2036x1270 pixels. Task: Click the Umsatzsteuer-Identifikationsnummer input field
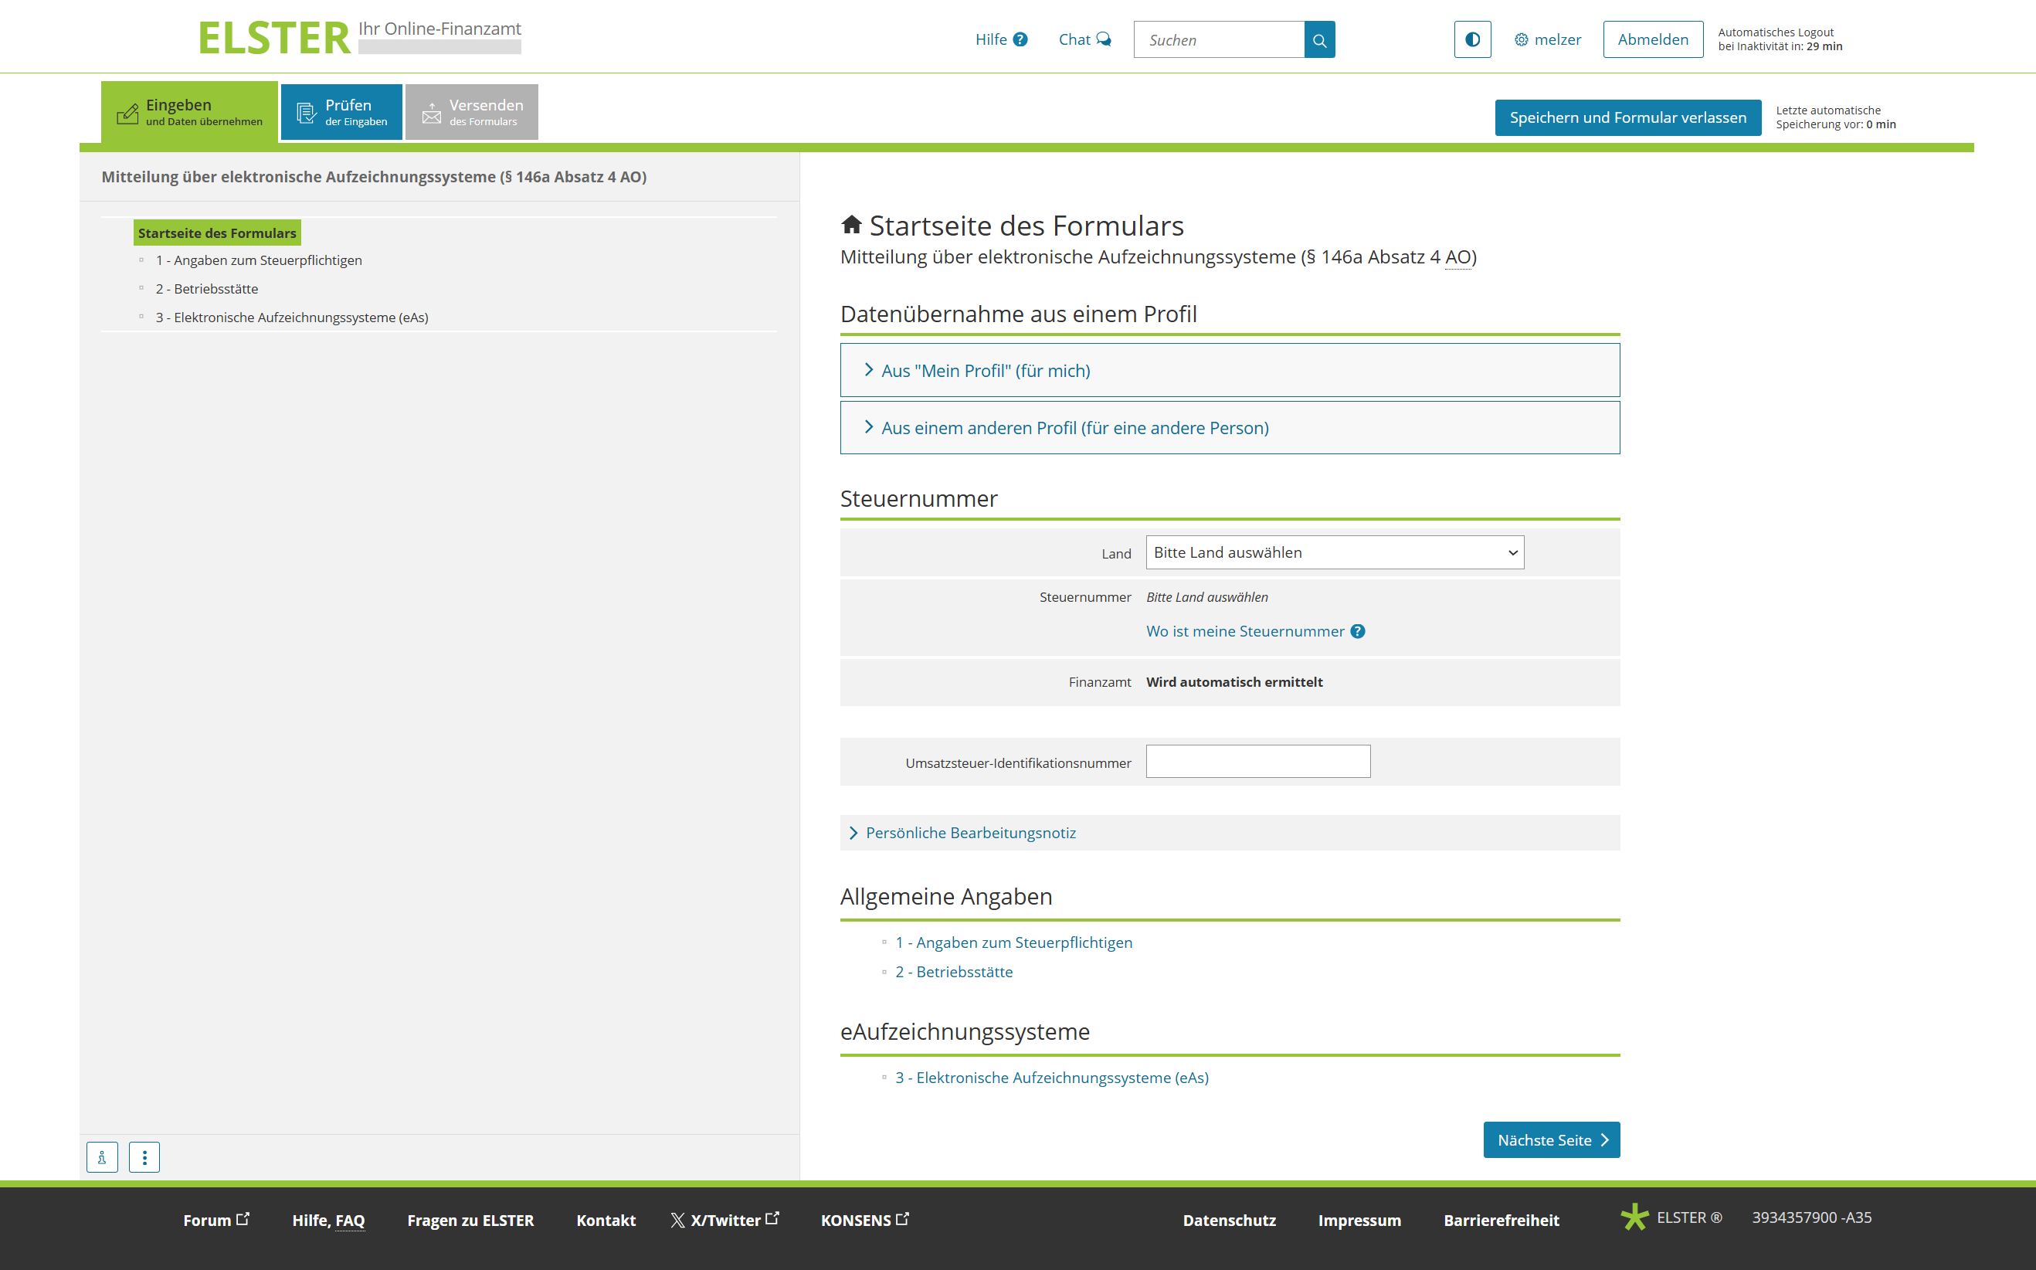[1257, 761]
